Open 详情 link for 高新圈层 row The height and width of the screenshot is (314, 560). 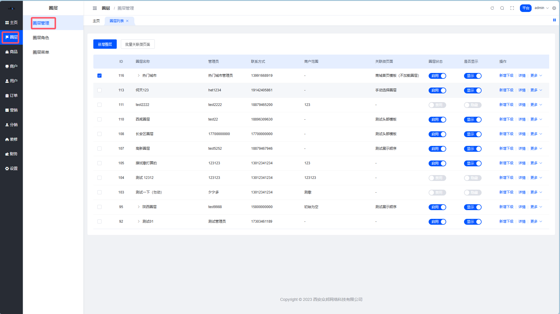click(522, 149)
